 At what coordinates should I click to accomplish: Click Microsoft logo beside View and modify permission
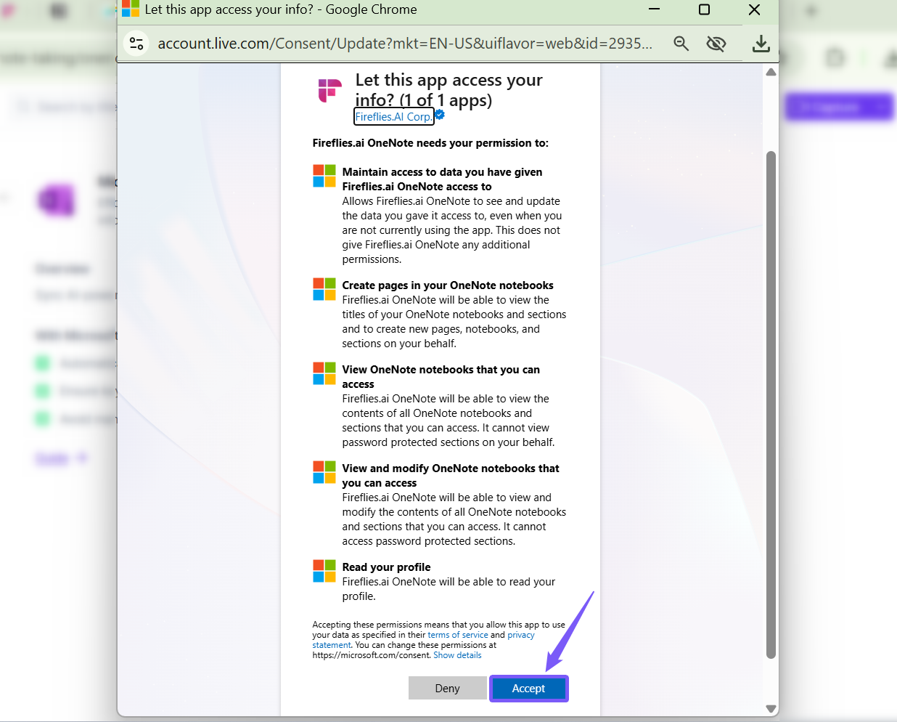324,472
